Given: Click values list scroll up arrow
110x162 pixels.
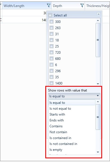Looking at the screenshot, I should coord(98,20).
